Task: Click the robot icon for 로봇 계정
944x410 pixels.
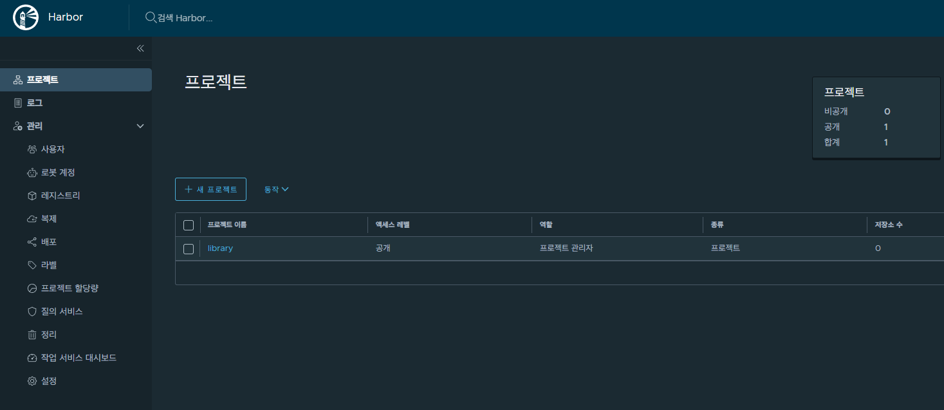Action: (x=32, y=172)
